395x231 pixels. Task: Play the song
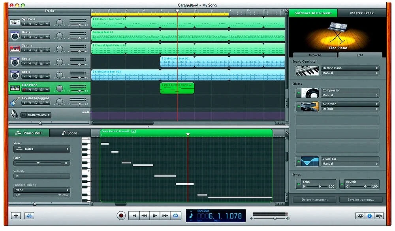(x=155, y=216)
